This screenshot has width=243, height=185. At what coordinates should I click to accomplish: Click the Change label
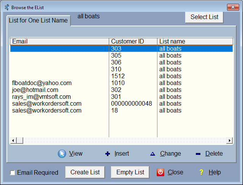click(x=170, y=154)
